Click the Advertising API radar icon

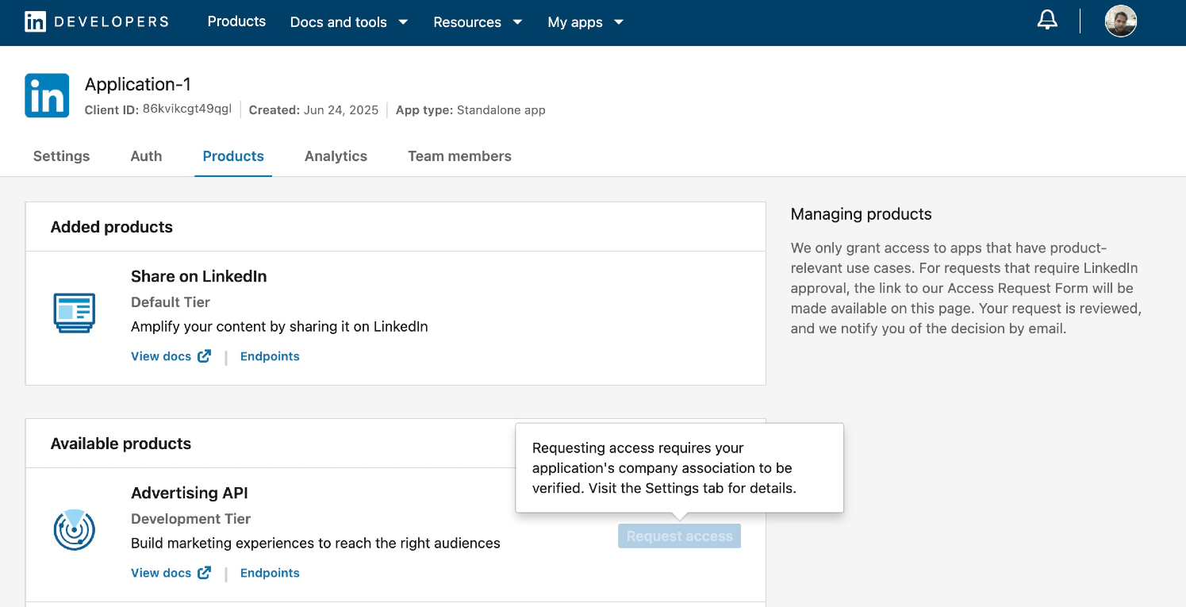(75, 529)
